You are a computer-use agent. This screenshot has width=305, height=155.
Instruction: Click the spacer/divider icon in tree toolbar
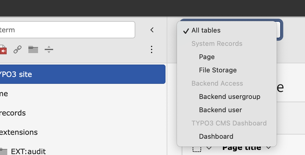click(49, 49)
